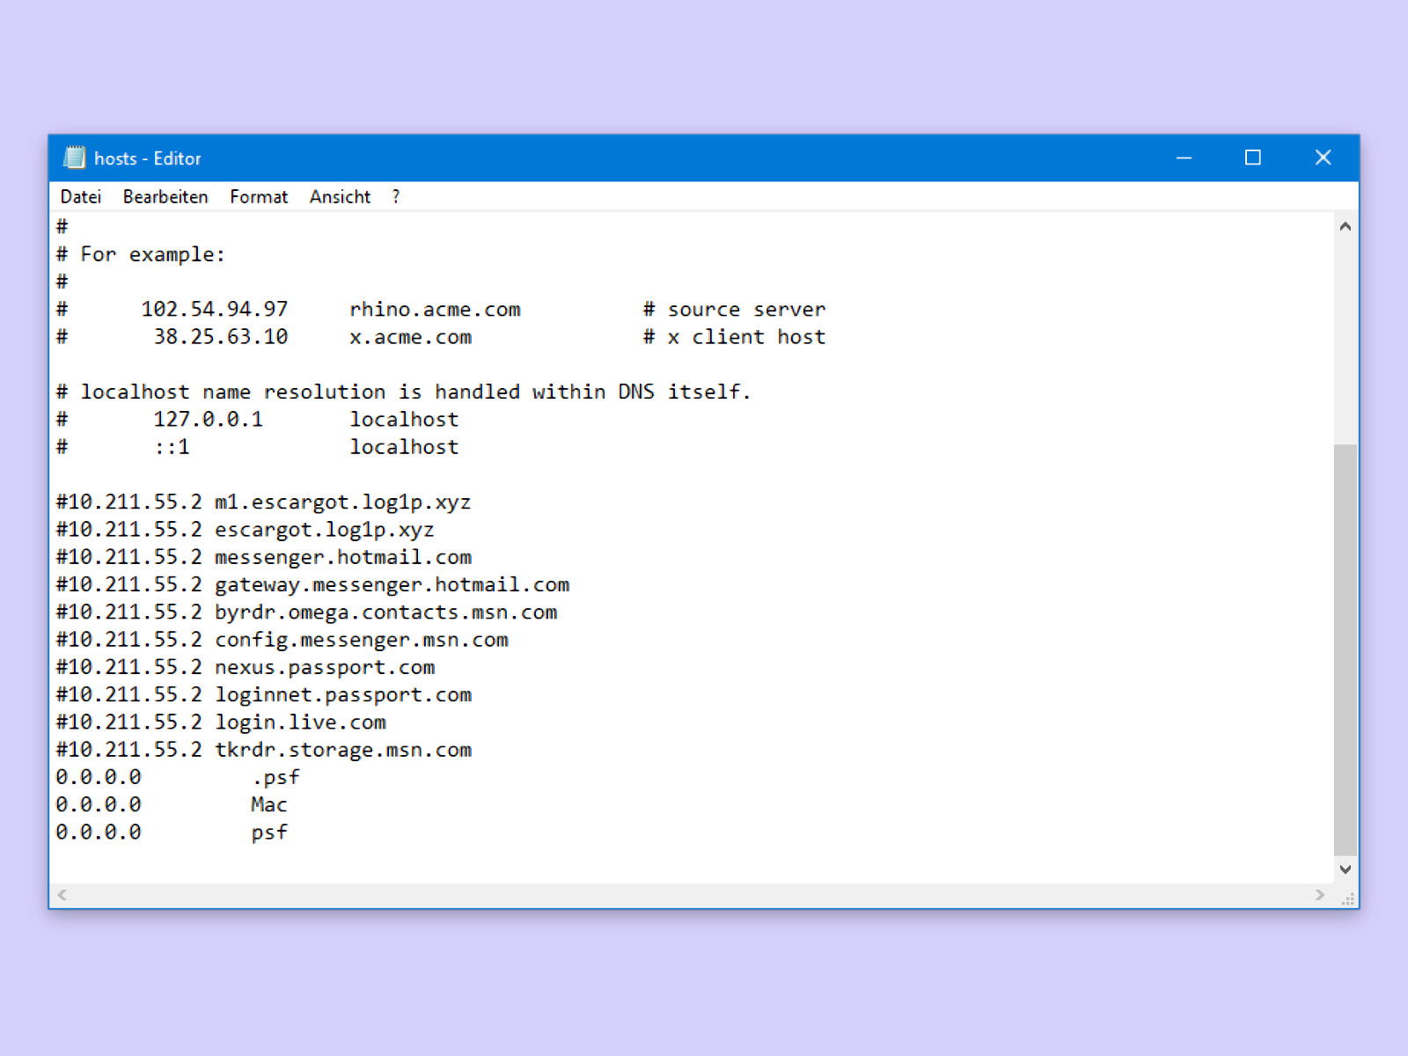Click m1.escargot.log1p.xyz entry
1408x1056 pixels.
coord(342,502)
